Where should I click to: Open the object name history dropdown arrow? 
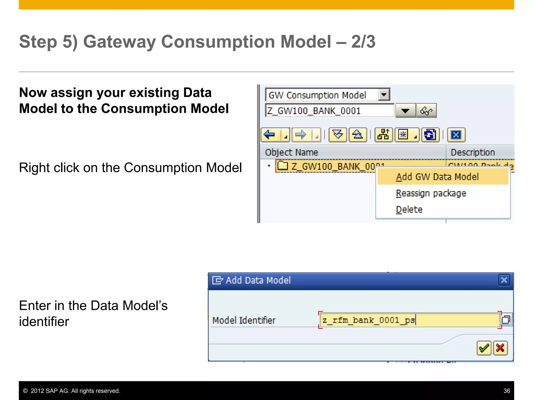[405, 111]
